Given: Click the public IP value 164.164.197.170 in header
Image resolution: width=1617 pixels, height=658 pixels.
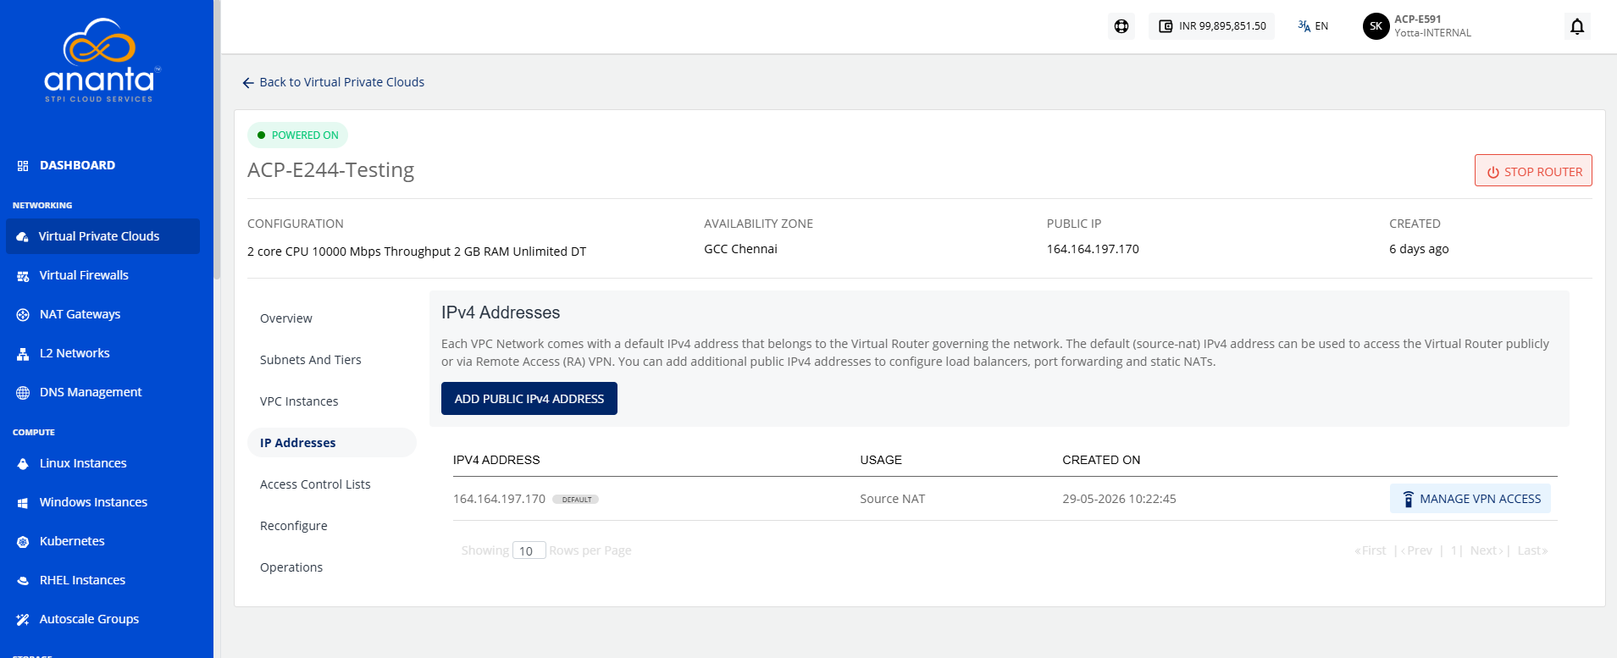Looking at the screenshot, I should coord(1093,249).
